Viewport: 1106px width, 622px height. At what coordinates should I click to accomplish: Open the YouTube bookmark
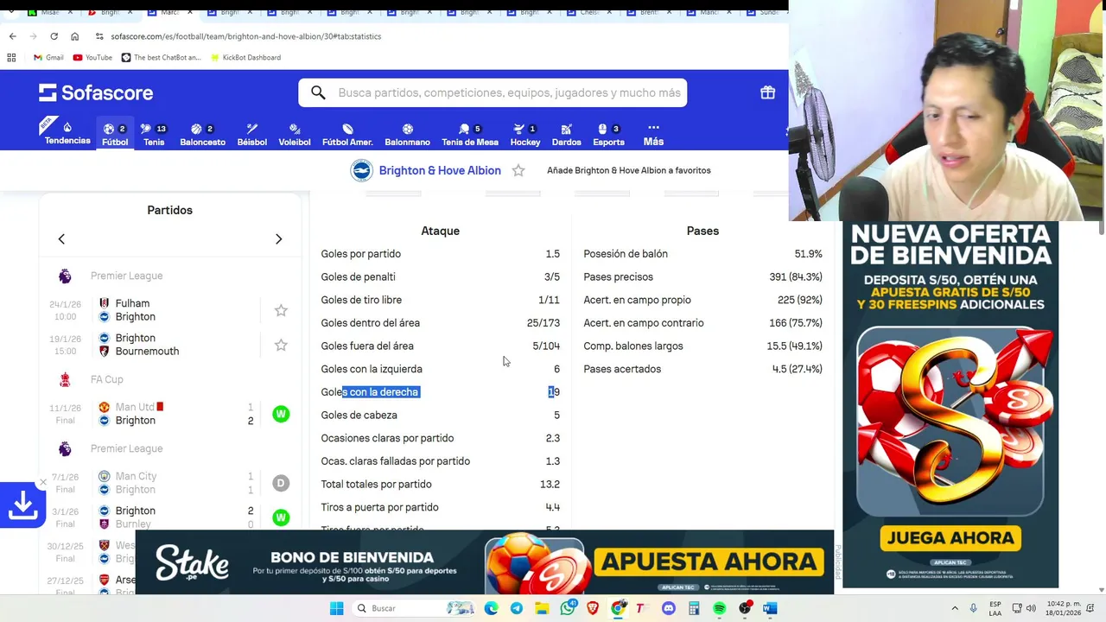pos(92,57)
